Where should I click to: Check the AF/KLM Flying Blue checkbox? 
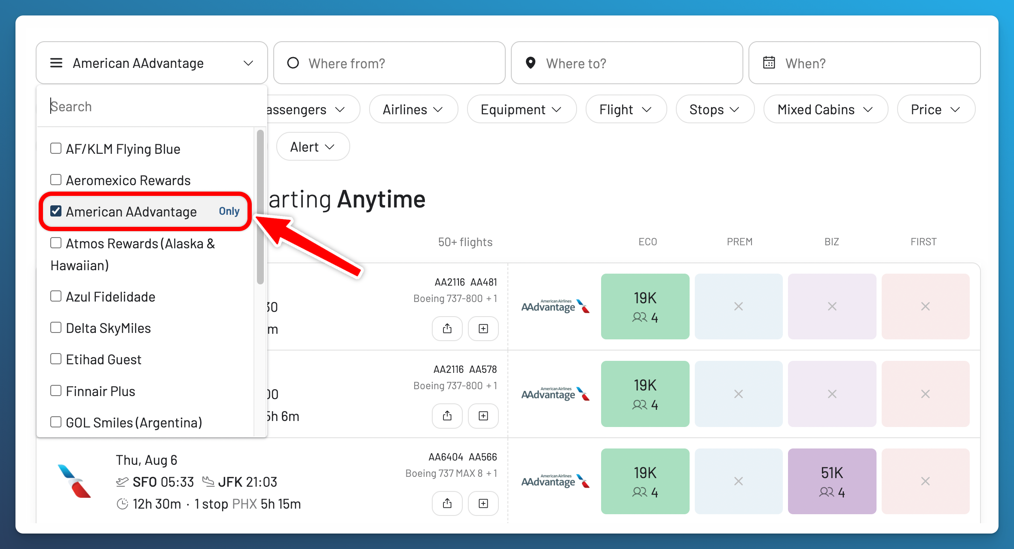[x=56, y=148]
